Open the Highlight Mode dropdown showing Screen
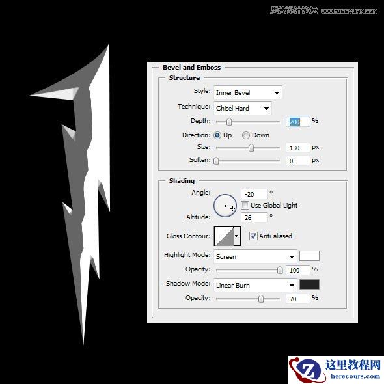Image resolution: width=384 pixels, height=384 pixels. pos(255,256)
